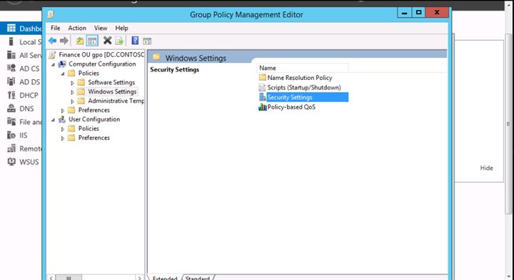Click the WSUS sidebar icon
514x280 pixels.
tap(11, 161)
